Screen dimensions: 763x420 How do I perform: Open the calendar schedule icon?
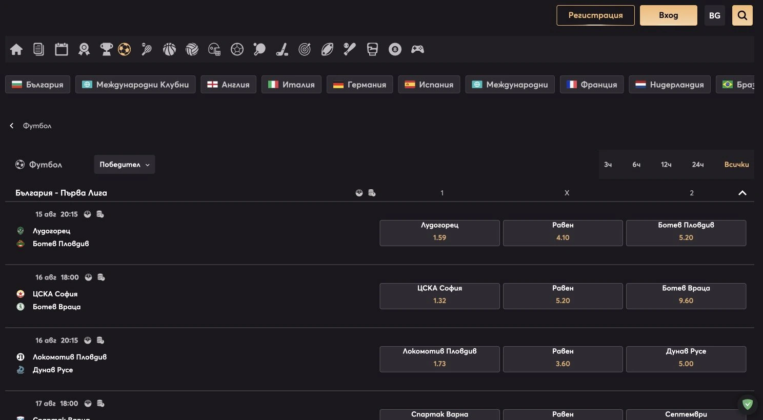click(x=62, y=49)
